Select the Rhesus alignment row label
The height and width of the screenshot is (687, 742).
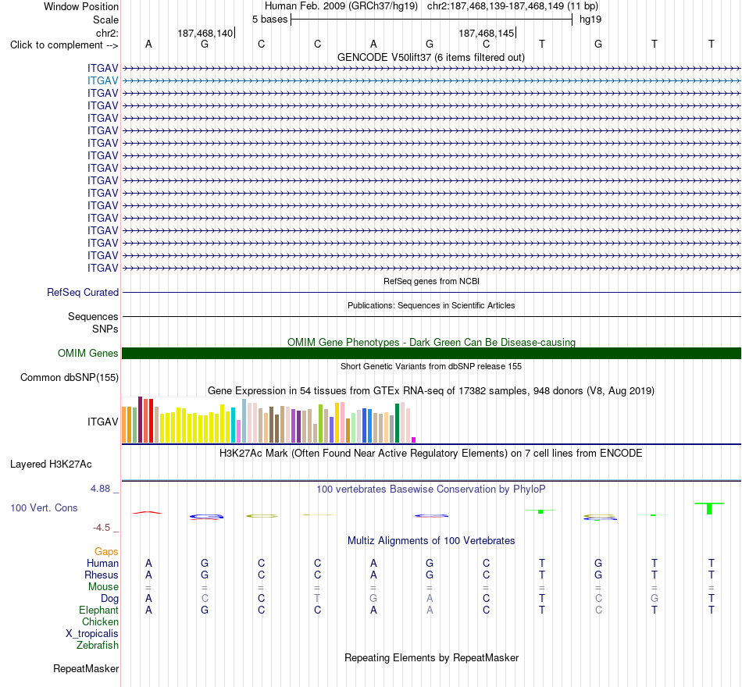point(102,575)
